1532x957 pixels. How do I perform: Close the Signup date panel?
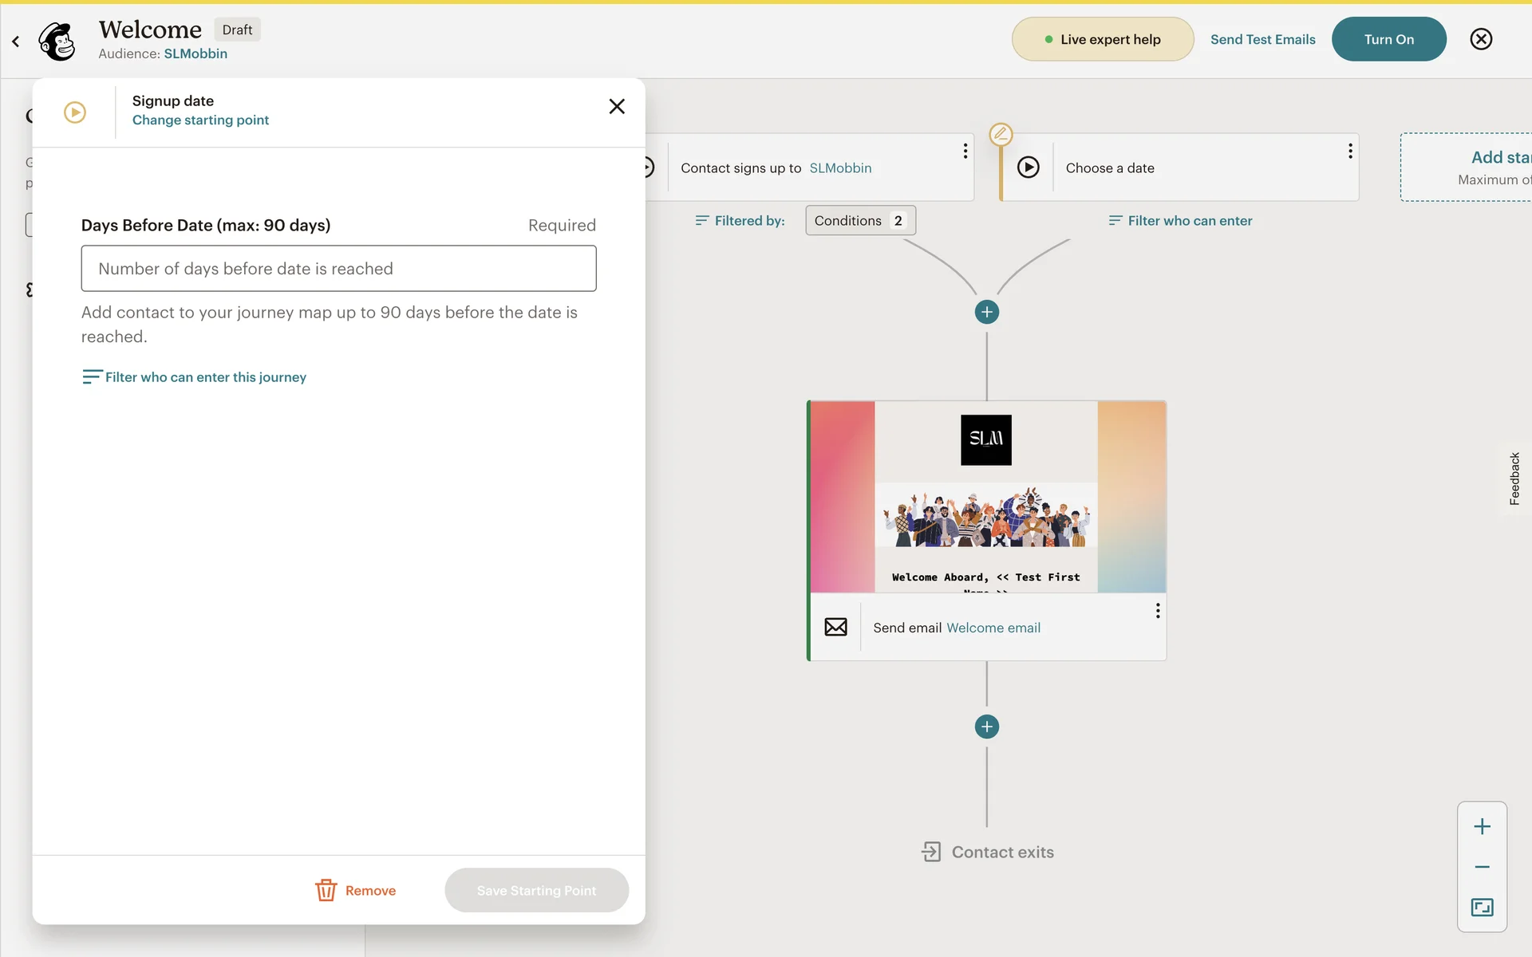[616, 106]
